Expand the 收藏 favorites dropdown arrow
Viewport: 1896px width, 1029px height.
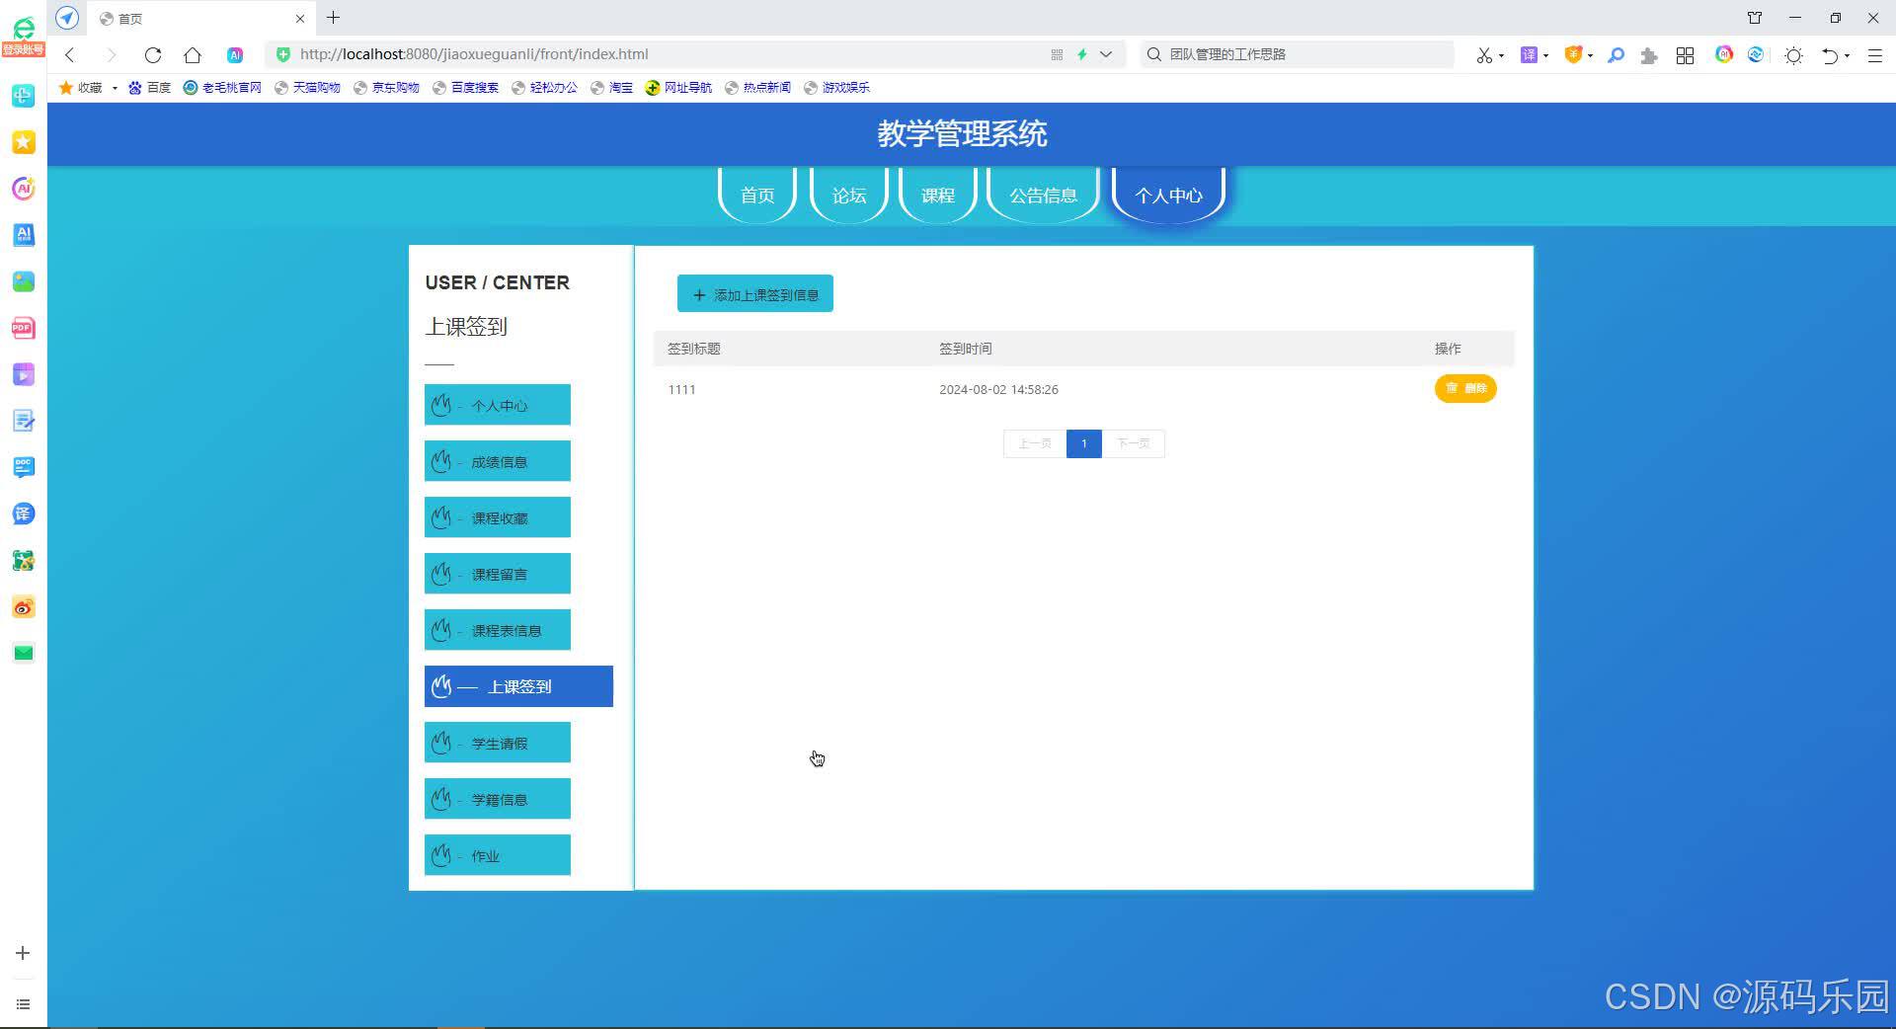coord(115,87)
